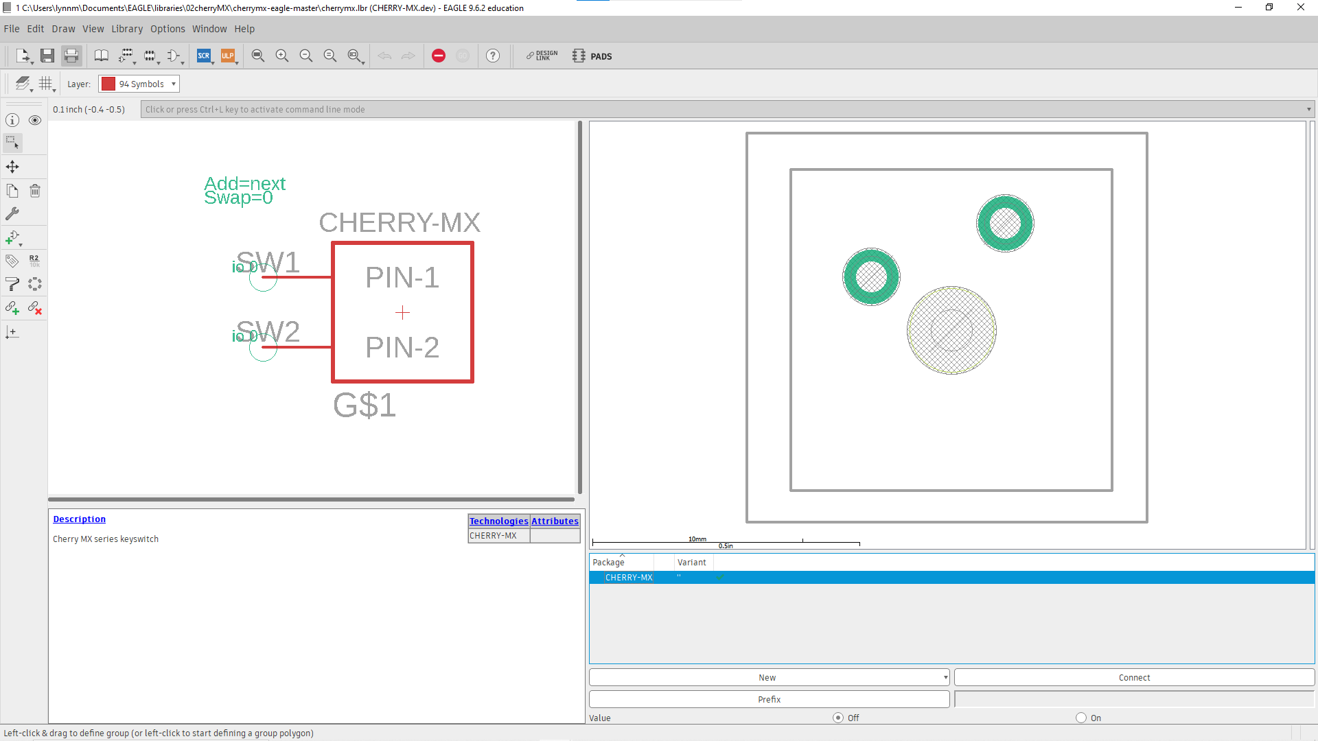The height and width of the screenshot is (741, 1318).
Task: Open the Help menu
Action: pos(244,29)
